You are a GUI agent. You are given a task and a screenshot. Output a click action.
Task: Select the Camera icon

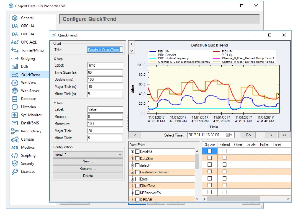coord(15,139)
